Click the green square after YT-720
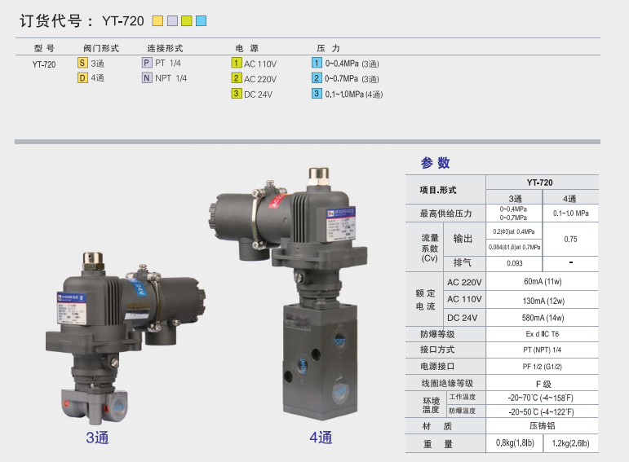This screenshot has height=462, width=629. point(186,20)
